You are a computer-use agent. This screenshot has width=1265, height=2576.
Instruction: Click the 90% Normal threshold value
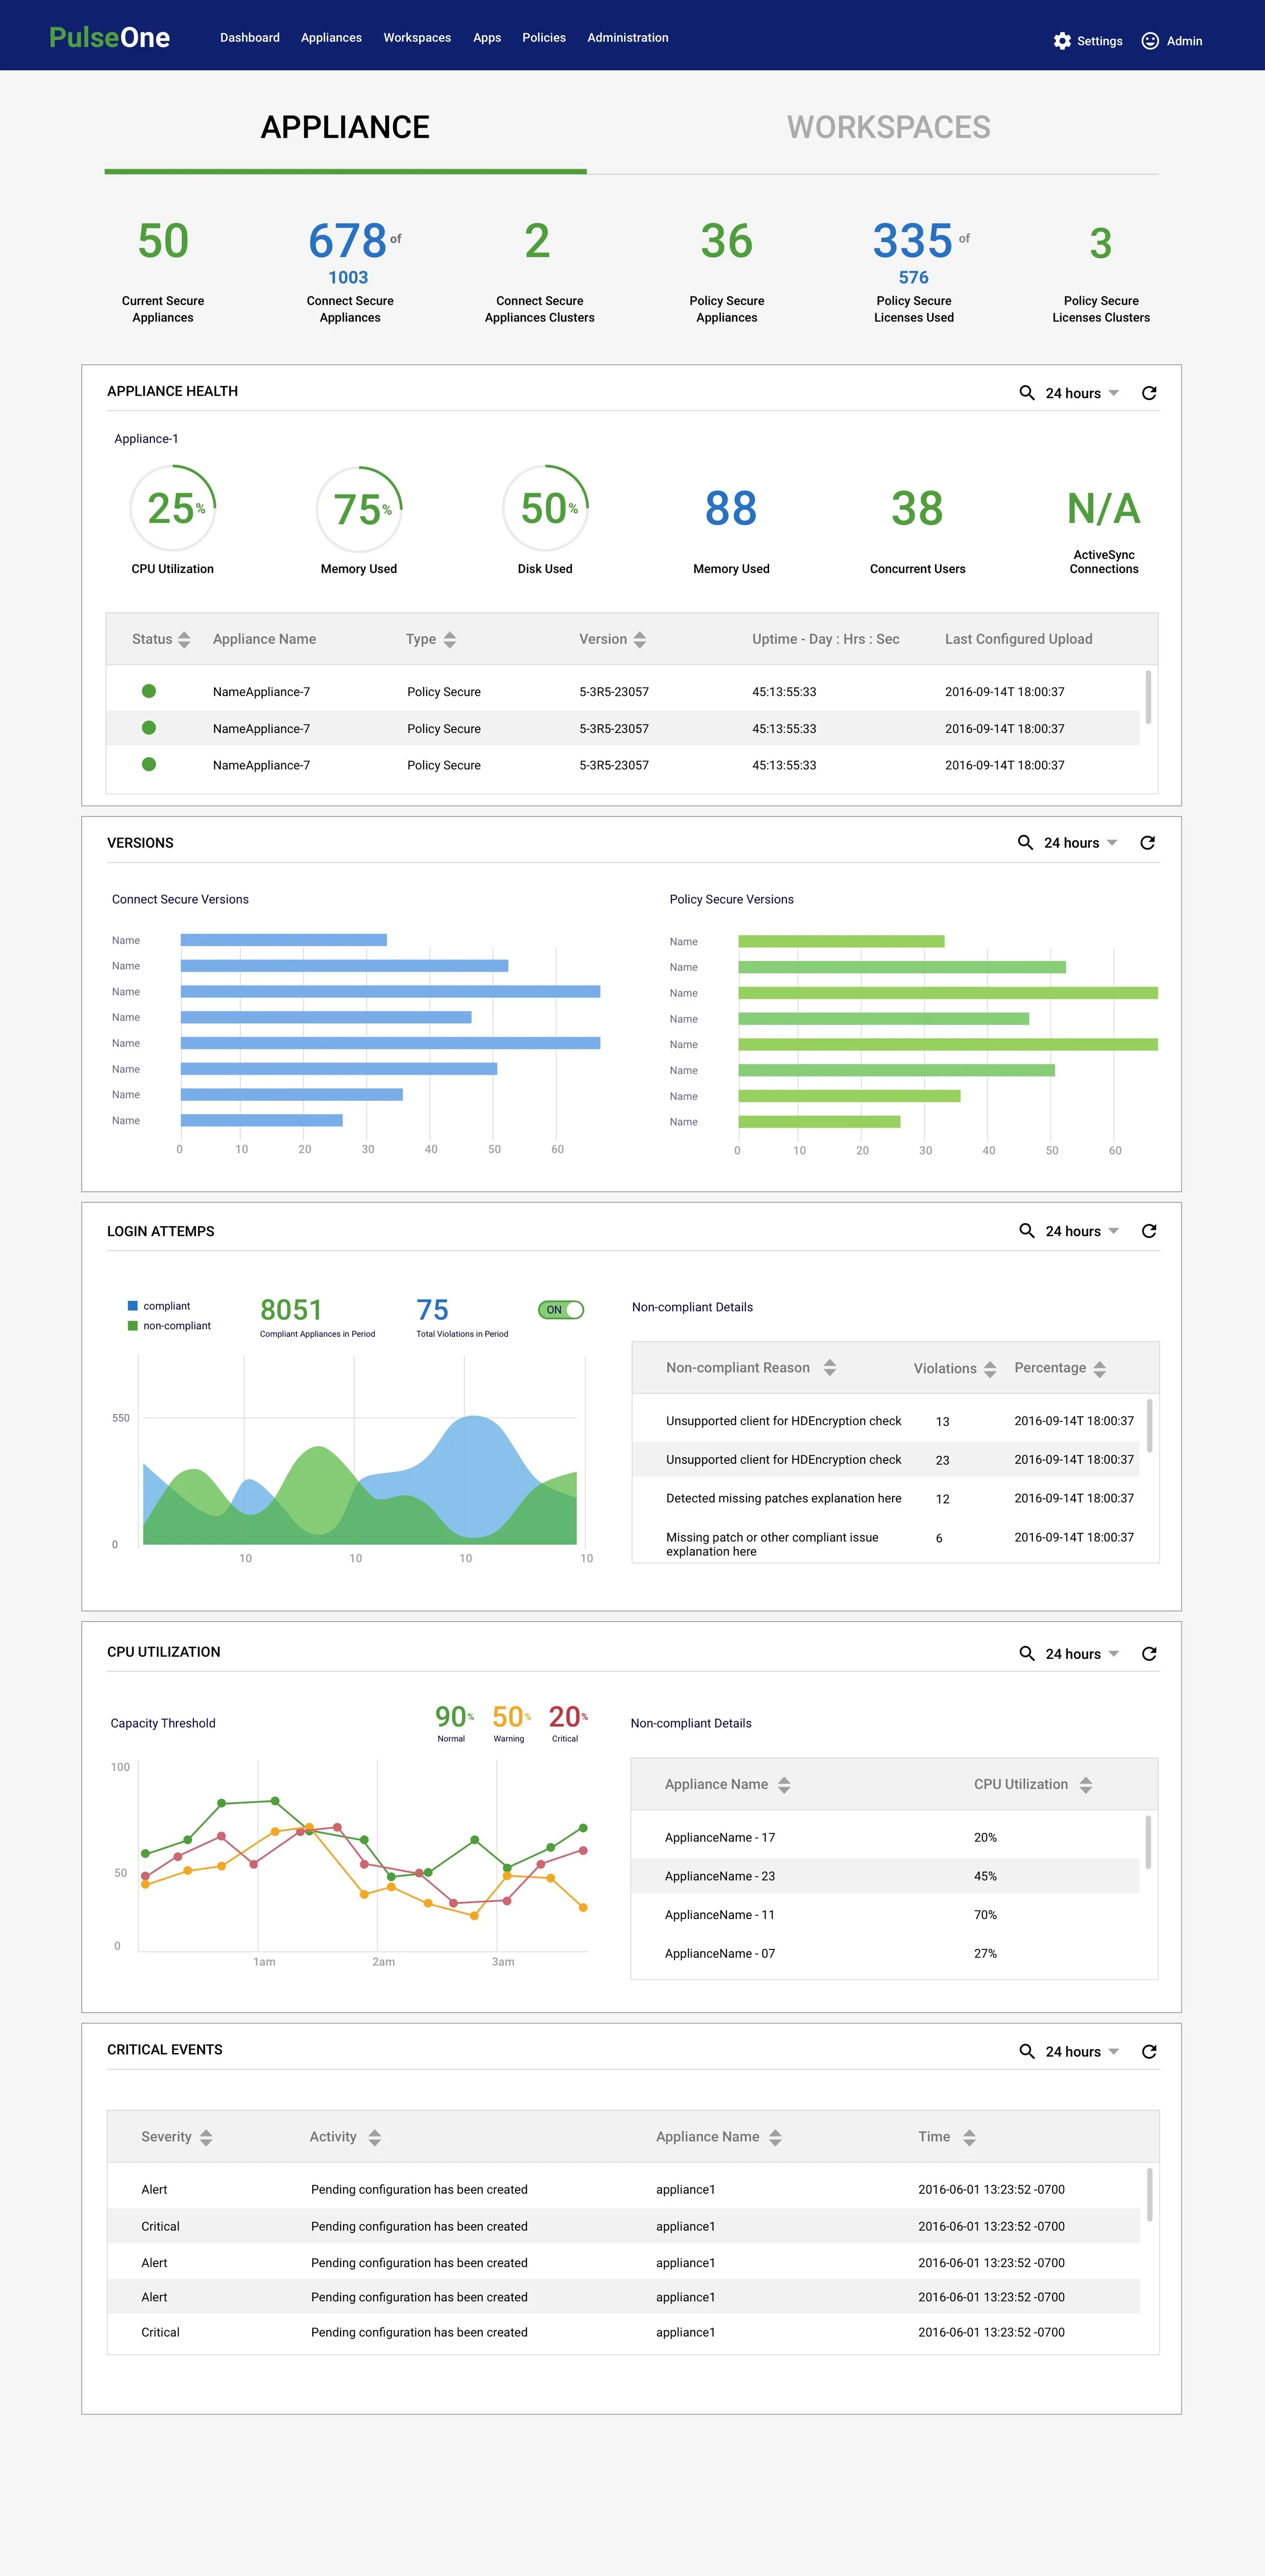tap(454, 1717)
